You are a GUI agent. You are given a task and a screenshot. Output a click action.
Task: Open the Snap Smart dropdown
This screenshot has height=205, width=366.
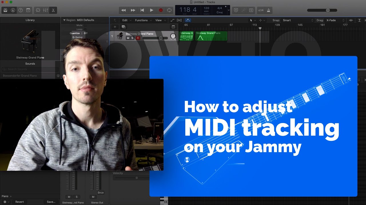298,20
